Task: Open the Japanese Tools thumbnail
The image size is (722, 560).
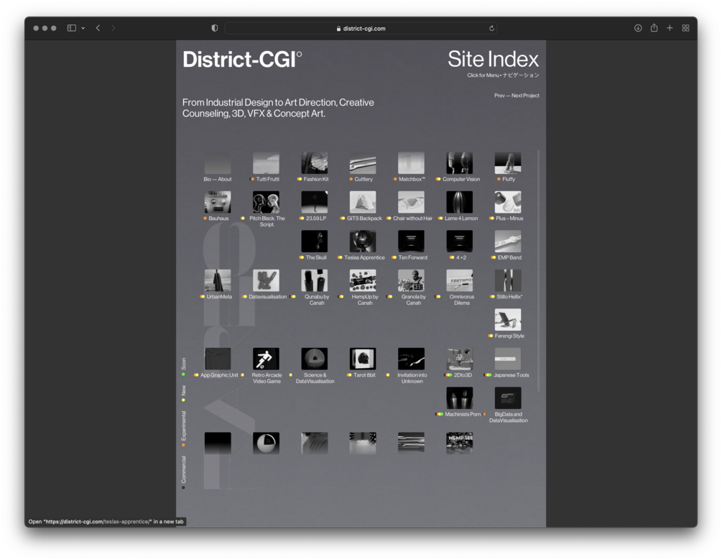Action: 508,359
